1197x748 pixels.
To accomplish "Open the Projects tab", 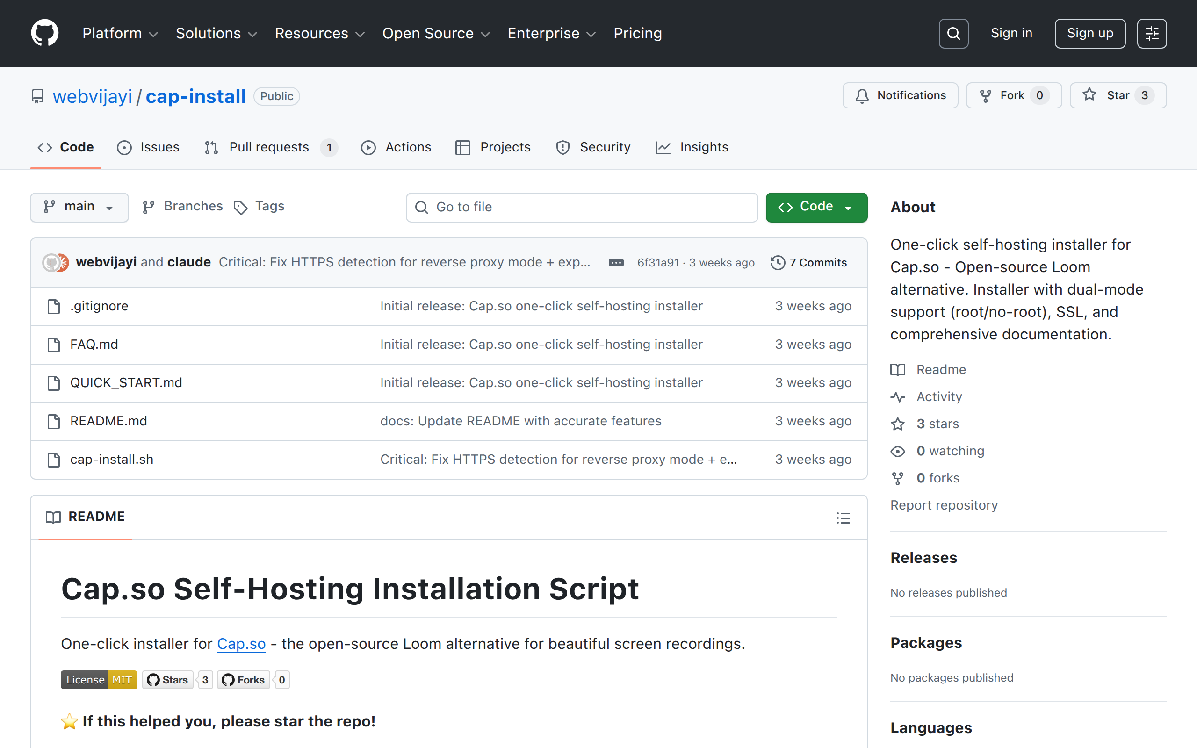I will 493,147.
